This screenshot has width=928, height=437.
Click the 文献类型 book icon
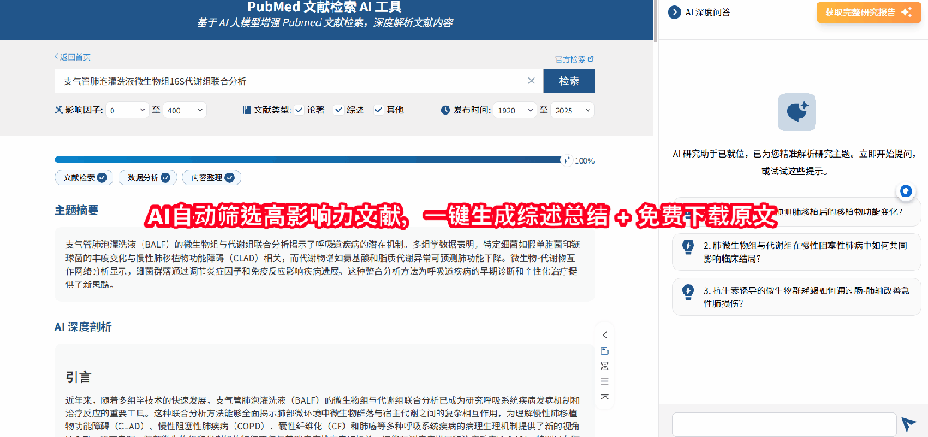pos(247,110)
